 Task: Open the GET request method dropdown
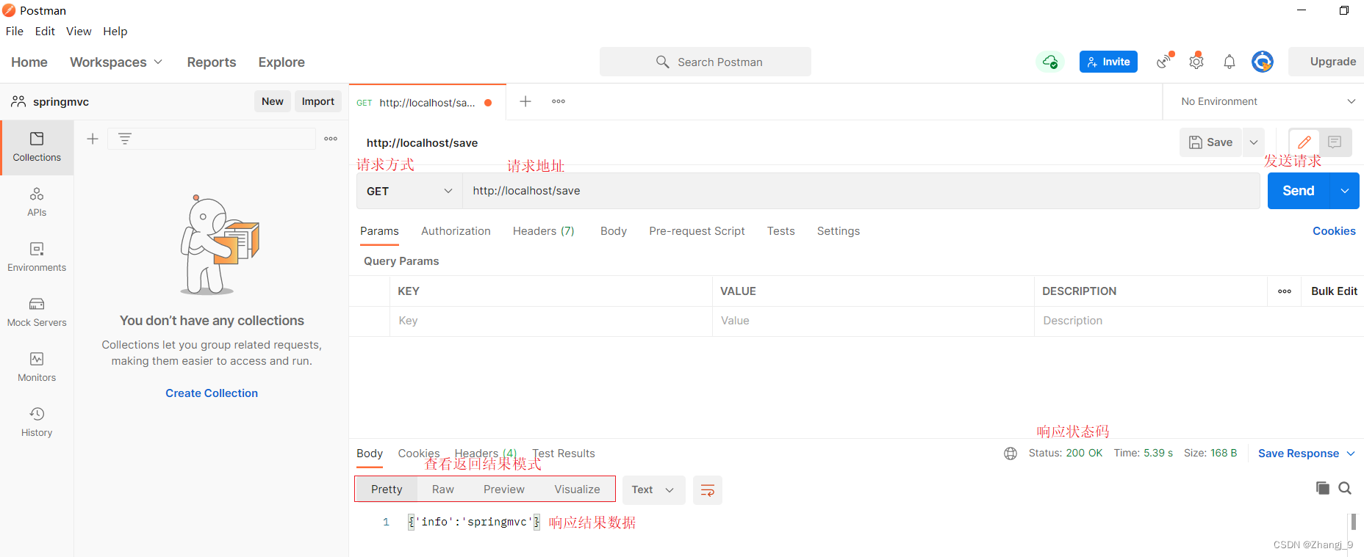coord(409,191)
